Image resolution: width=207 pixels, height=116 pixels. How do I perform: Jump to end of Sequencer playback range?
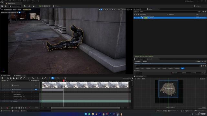[26, 108]
